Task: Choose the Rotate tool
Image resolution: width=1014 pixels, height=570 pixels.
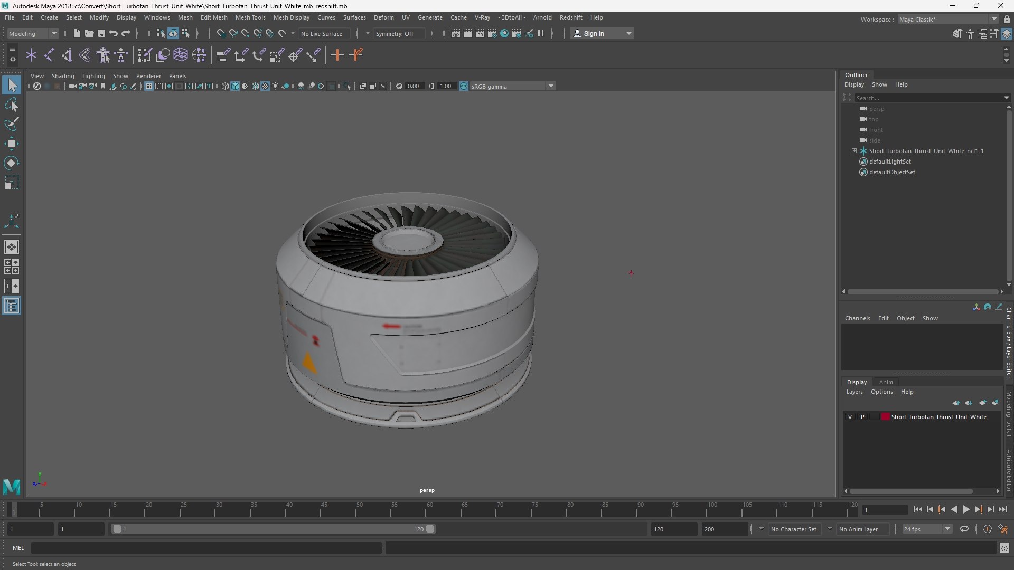Action: tap(12, 163)
